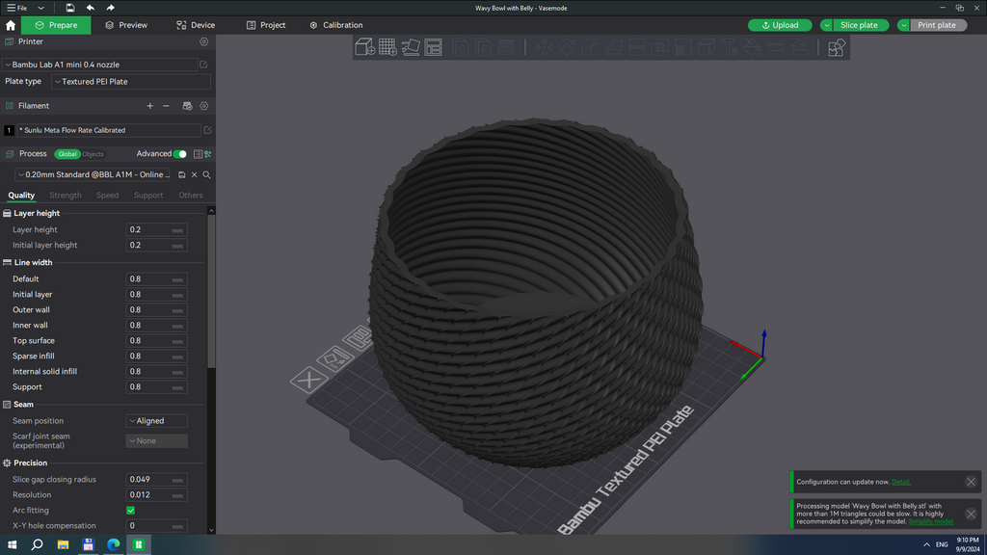Open the Sunlu Meta filament dropdown
The height and width of the screenshot is (555, 987).
click(108, 130)
